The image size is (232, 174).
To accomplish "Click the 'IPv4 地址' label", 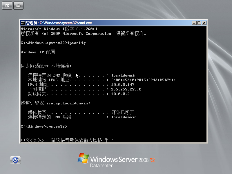I will [x=38, y=85].
